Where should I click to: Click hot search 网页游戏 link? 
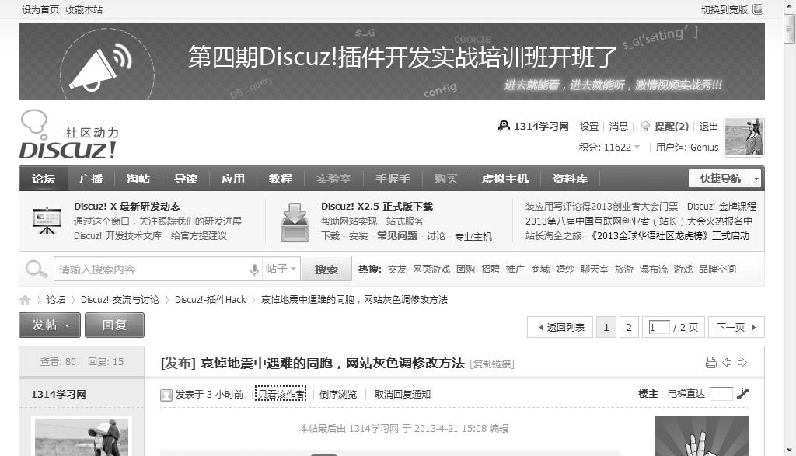tap(431, 269)
